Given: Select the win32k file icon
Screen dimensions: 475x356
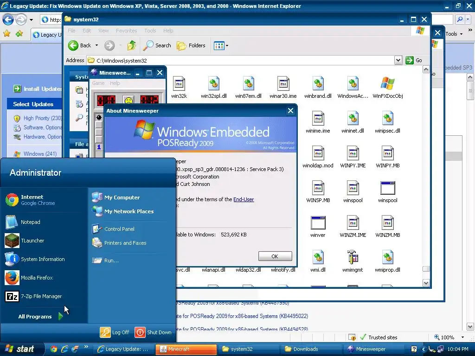Looking at the screenshot, I should click(179, 88).
